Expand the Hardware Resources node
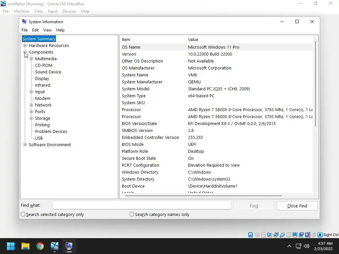The image size is (339, 254). point(25,46)
